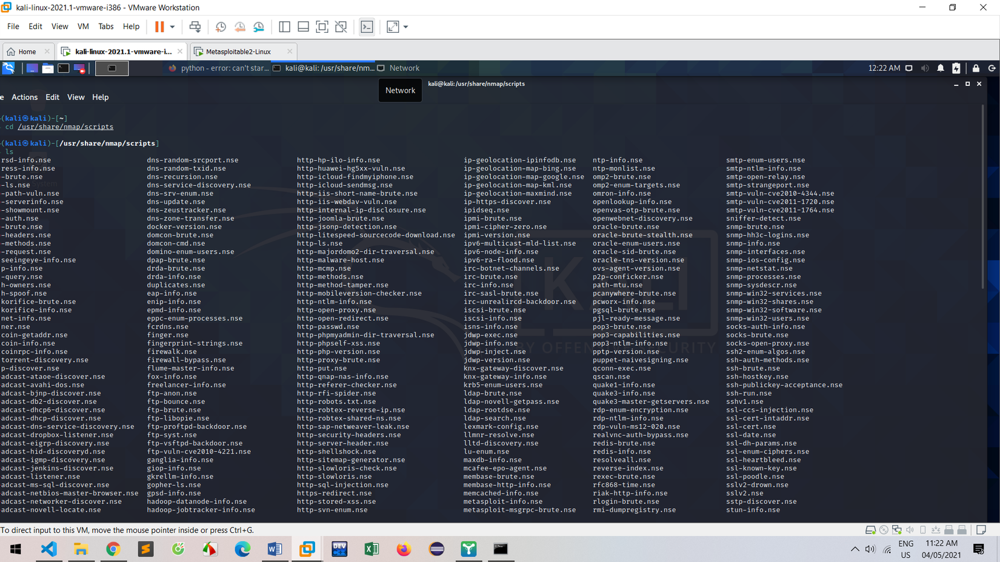This screenshot has width=1000, height=562.
Task: Switch to the Home tab
Action: (27, 51)
